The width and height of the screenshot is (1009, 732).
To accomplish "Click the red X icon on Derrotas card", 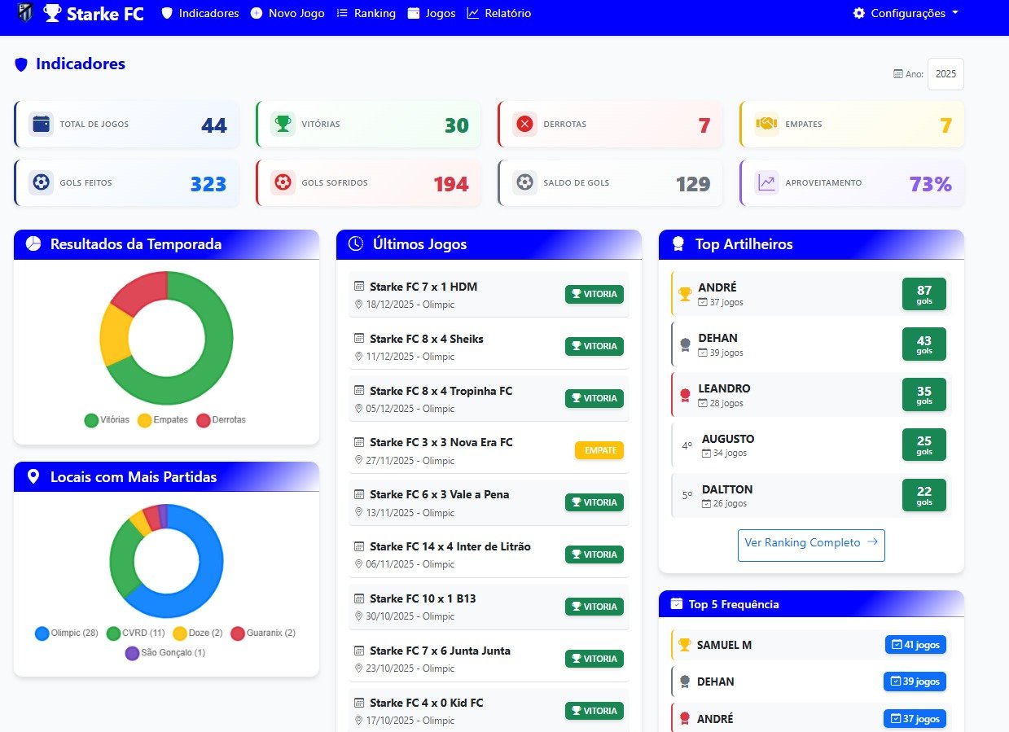I will (x=524, y=124).
